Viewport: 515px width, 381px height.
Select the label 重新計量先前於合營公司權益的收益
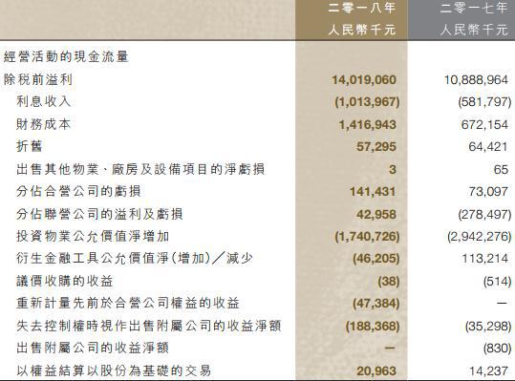coord(128,303)
